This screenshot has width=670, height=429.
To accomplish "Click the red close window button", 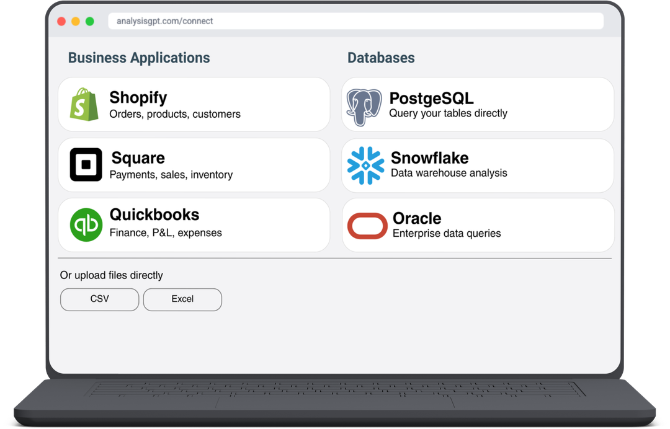I will (61, 22).
